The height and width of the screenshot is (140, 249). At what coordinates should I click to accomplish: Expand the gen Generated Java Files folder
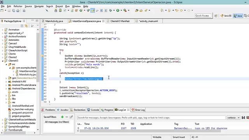point(6,78)
